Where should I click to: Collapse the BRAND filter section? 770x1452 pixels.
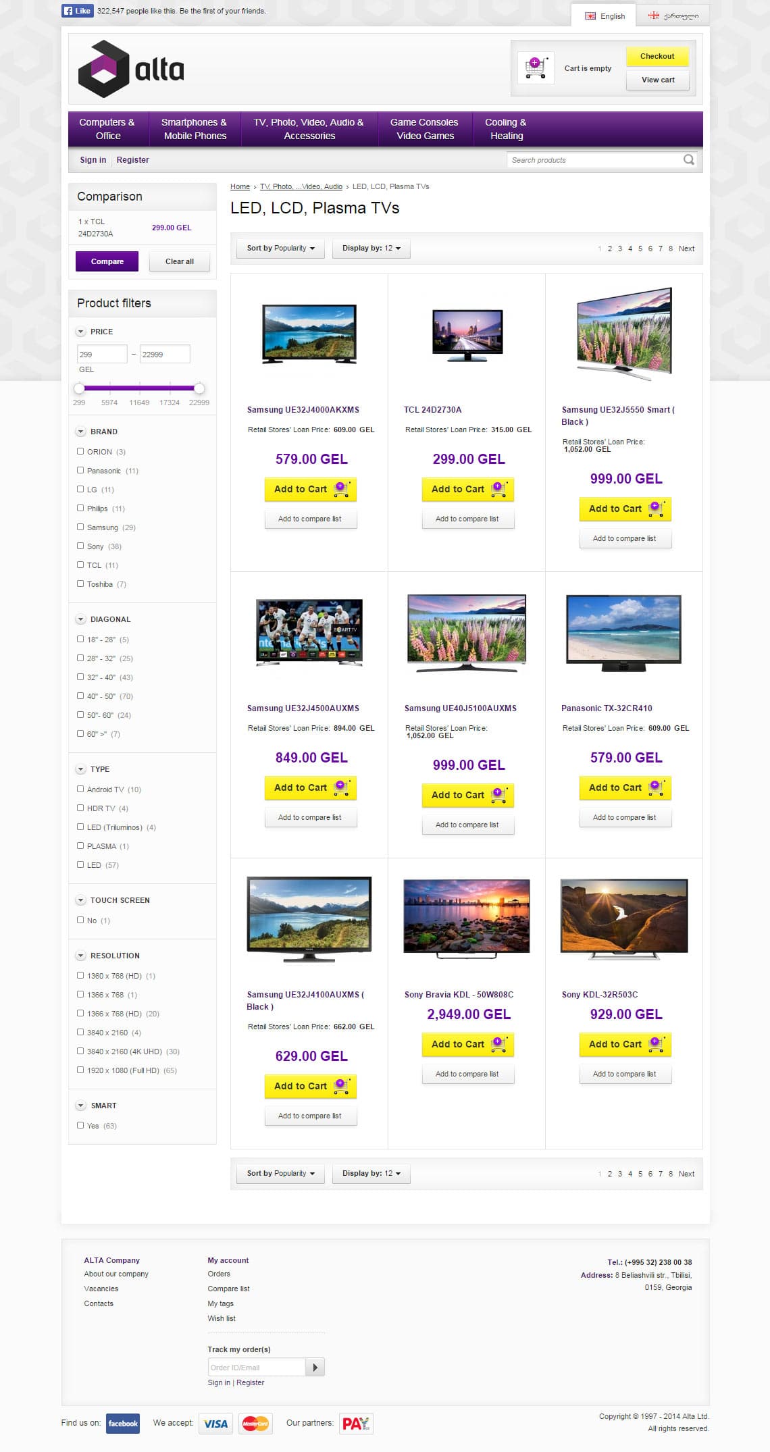pyautogui.click(x=81, y=432)
